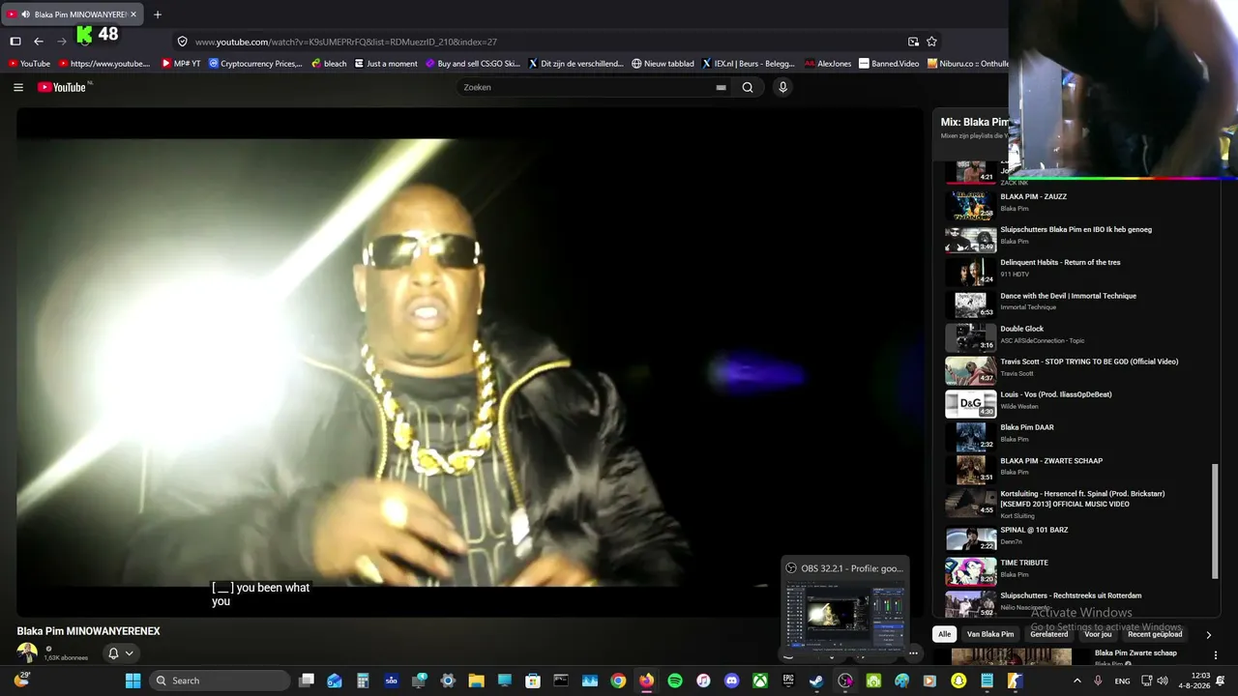This screenshot has width=1238, height=696.
Task: Open the Nieuw tabblad bookmark
Action: pyautogui.click(x=663, y=64)
